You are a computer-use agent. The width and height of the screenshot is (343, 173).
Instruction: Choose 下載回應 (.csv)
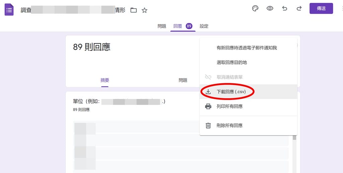pyautogui.click(x=248, y=92)
